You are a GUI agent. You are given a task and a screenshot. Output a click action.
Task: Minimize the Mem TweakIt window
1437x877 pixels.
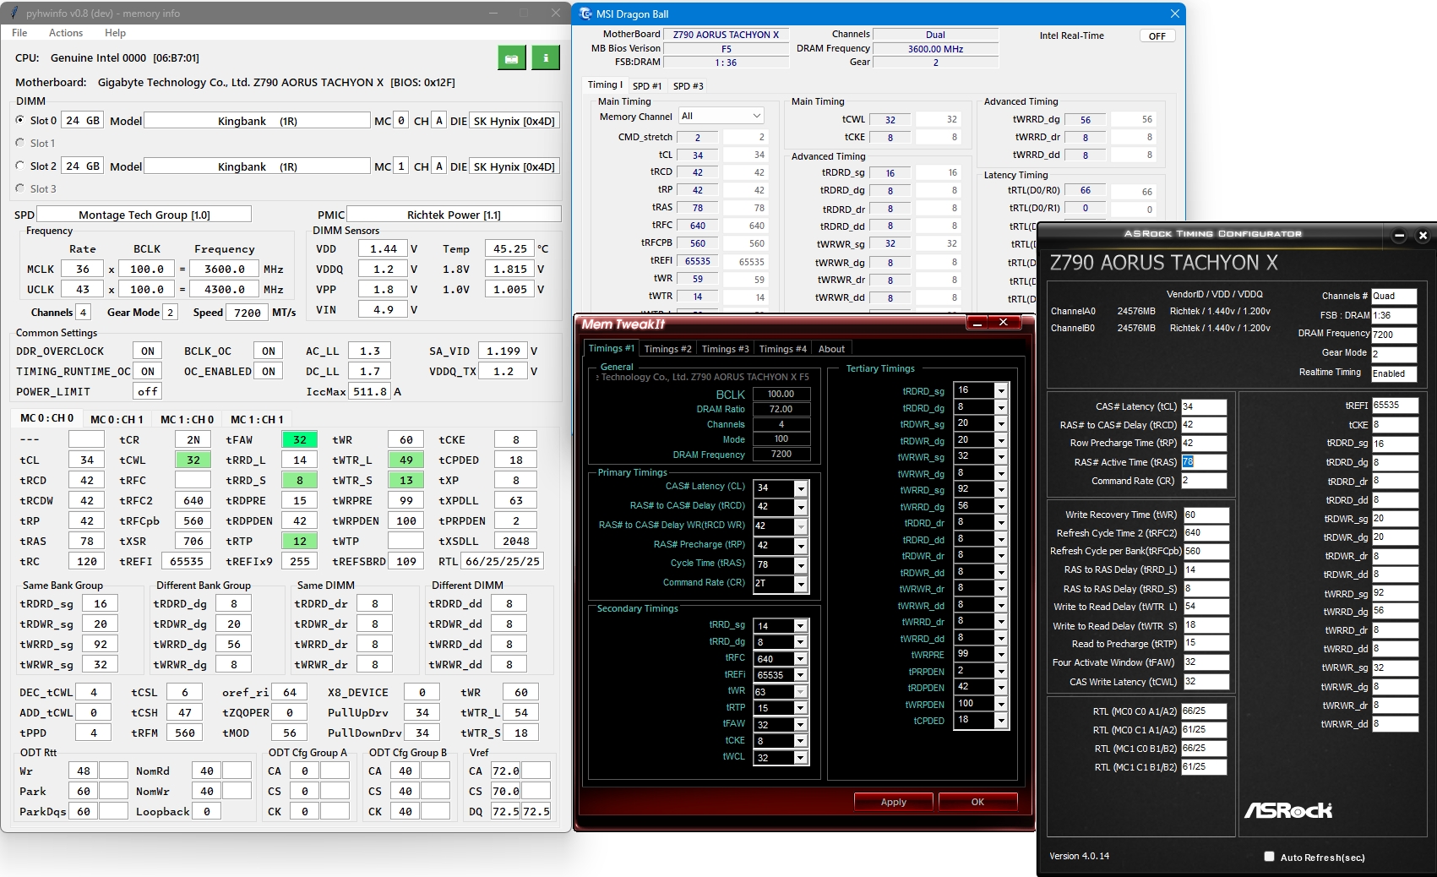[x=977, y=323]
